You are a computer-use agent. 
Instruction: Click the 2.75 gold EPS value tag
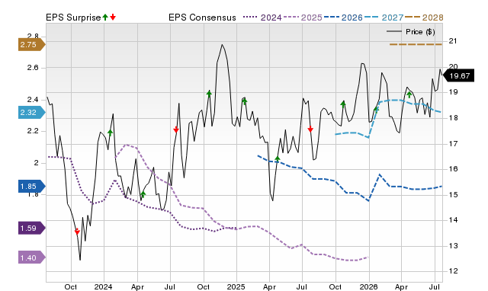[x=31, y=44]
